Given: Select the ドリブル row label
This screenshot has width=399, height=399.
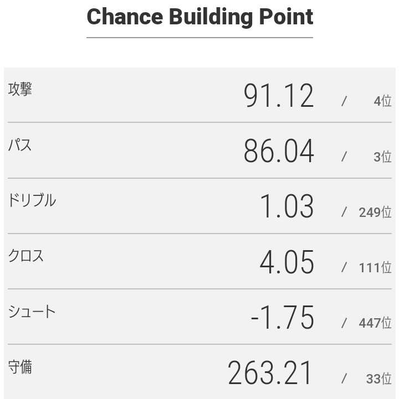Looking at the screenshot, I should click(x=32, y=200).
